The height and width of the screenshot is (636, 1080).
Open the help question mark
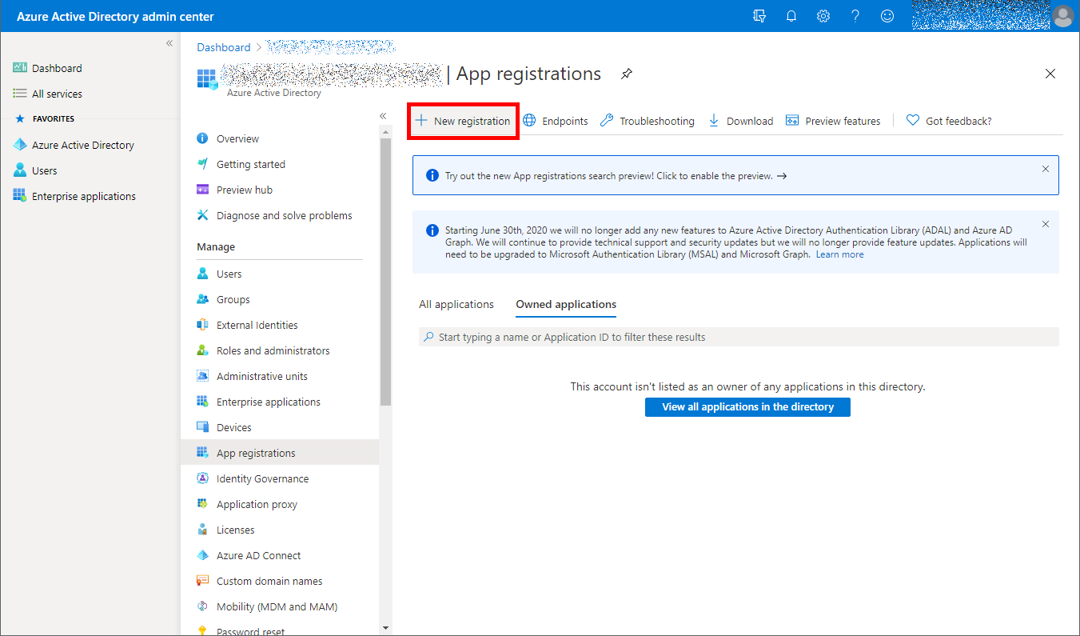[855, 16]
